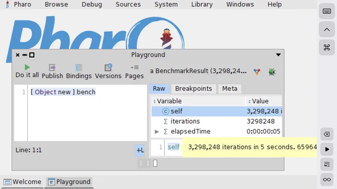Maximize the Playground window
337x189 pixels.
click(x=32, y=55)
